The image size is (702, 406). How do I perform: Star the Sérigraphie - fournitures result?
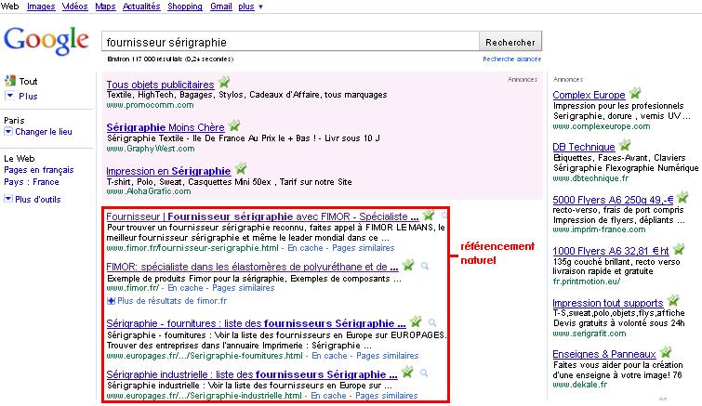pyautogui.click(x=416, y=321)
